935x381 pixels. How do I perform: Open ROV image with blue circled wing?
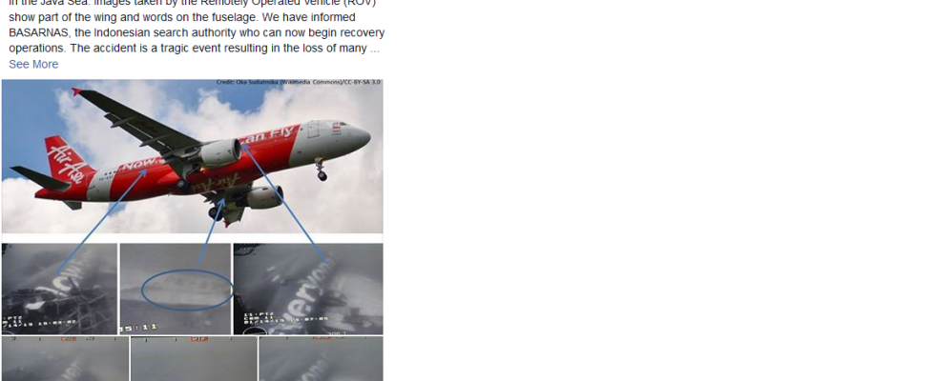pyautogui.click(x=176, y=289)
